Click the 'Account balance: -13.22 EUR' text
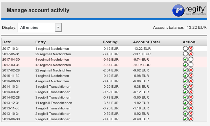The width and height of the screenshot is (210, 126). (180, 27)
